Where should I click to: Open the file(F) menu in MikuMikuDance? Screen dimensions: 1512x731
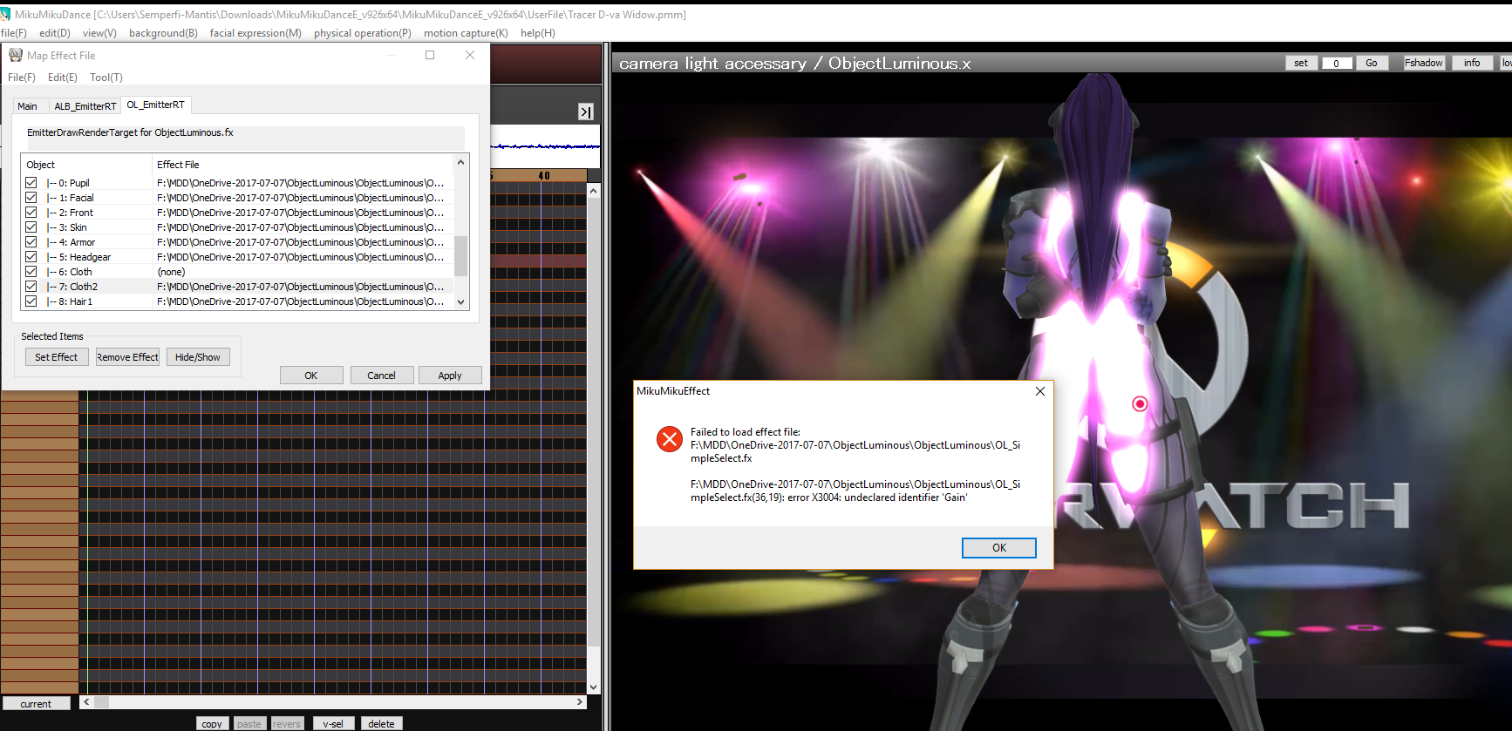tap(14, 33)
